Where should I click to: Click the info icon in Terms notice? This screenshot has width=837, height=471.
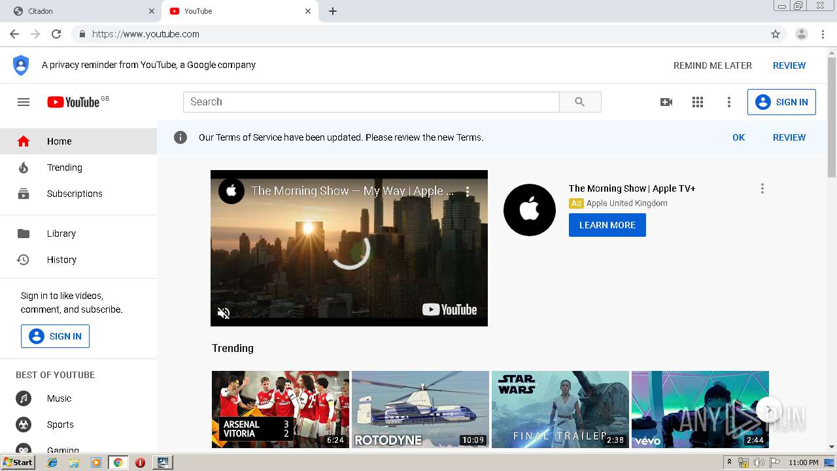[180, 137]
